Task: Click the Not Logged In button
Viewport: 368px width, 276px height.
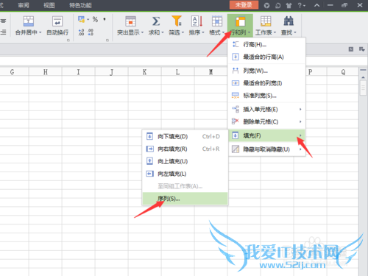Action: point(244,5)
